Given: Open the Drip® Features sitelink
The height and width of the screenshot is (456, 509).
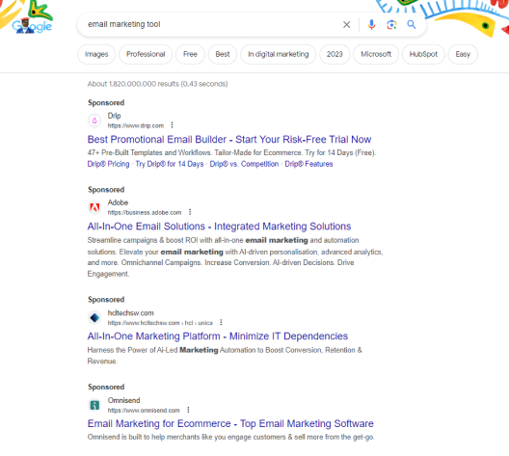Looking at the screenshot, I should (x=308, y=164).
